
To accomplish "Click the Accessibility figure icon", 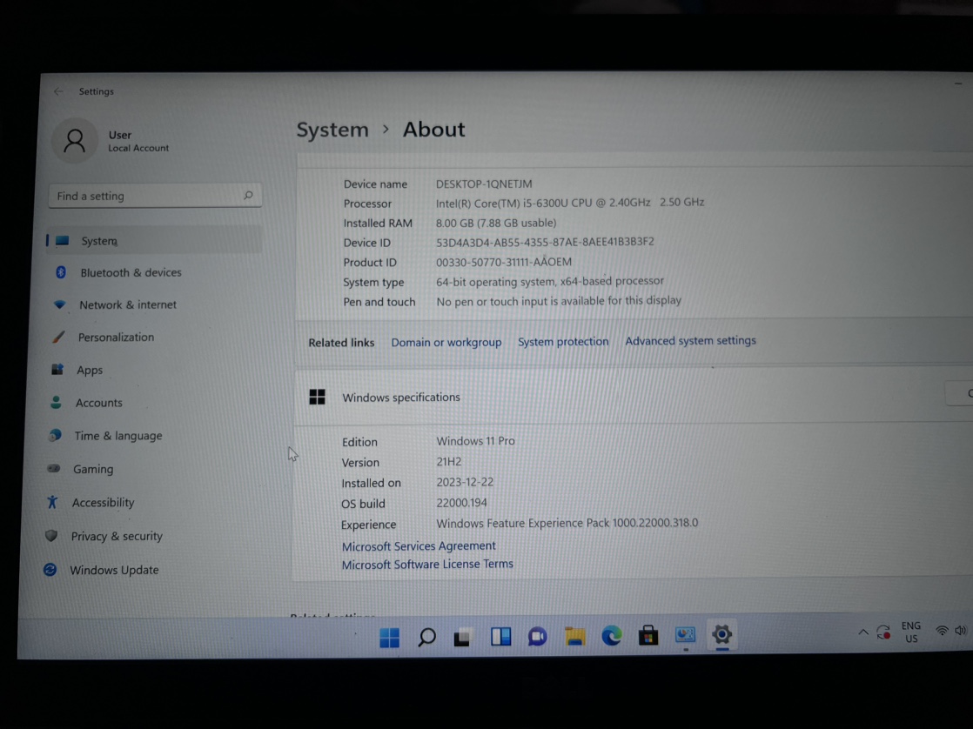I will pos(52,502).
